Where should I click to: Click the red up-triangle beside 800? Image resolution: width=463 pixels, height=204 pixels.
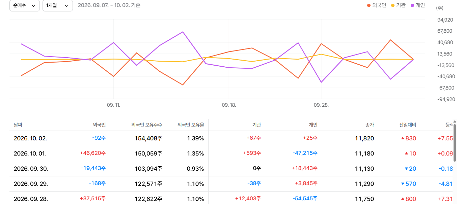tap(403, 199)
